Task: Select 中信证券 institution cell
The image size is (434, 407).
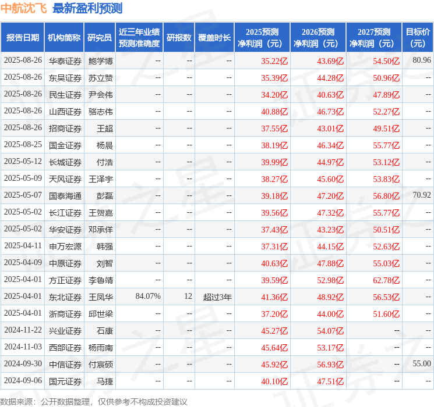Action: pos(65,365)
